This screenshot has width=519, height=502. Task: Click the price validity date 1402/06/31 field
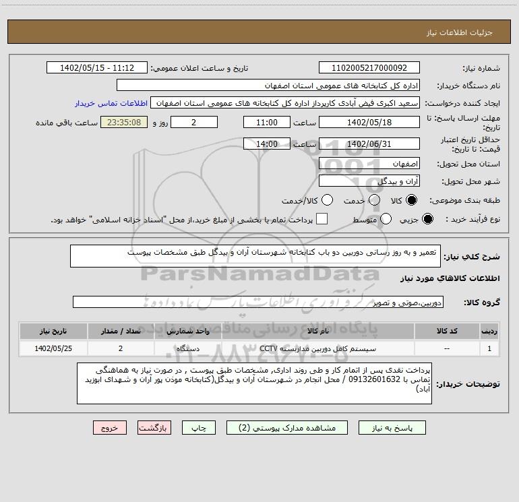coord(369,144)
